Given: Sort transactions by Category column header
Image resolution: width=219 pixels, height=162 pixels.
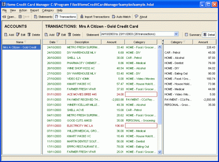Looking at the screenshot, I should [141, 42].
